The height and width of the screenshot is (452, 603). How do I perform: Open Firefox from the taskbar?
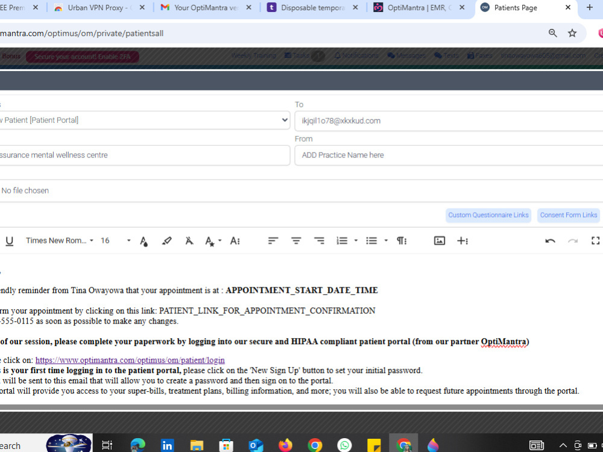tap(285, 445)
